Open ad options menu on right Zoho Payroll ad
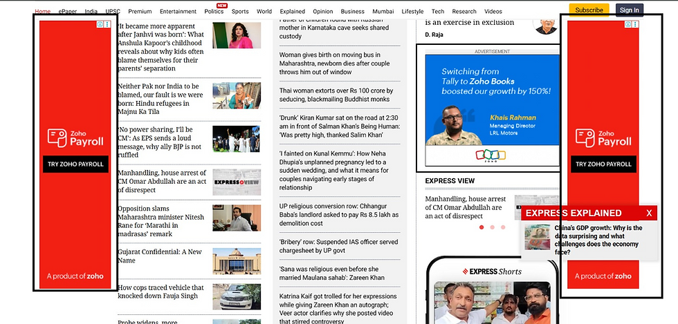 click(x=635, y=24)
